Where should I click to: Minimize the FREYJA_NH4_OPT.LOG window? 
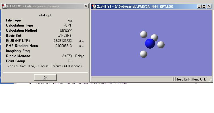199,6
